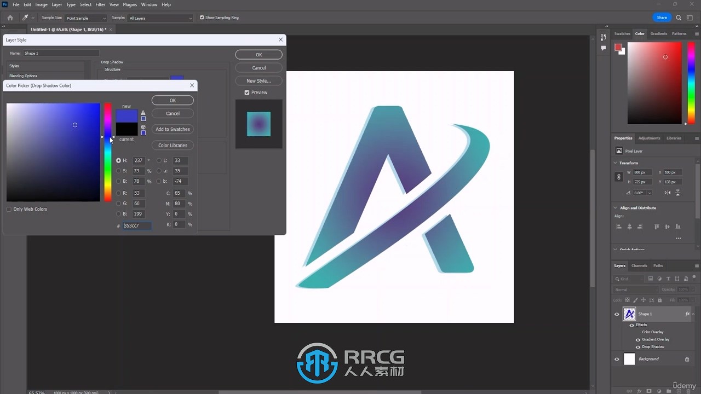Click the Search magnifier icon beside Share
701x394 pixels.
(x=679, y=18)
